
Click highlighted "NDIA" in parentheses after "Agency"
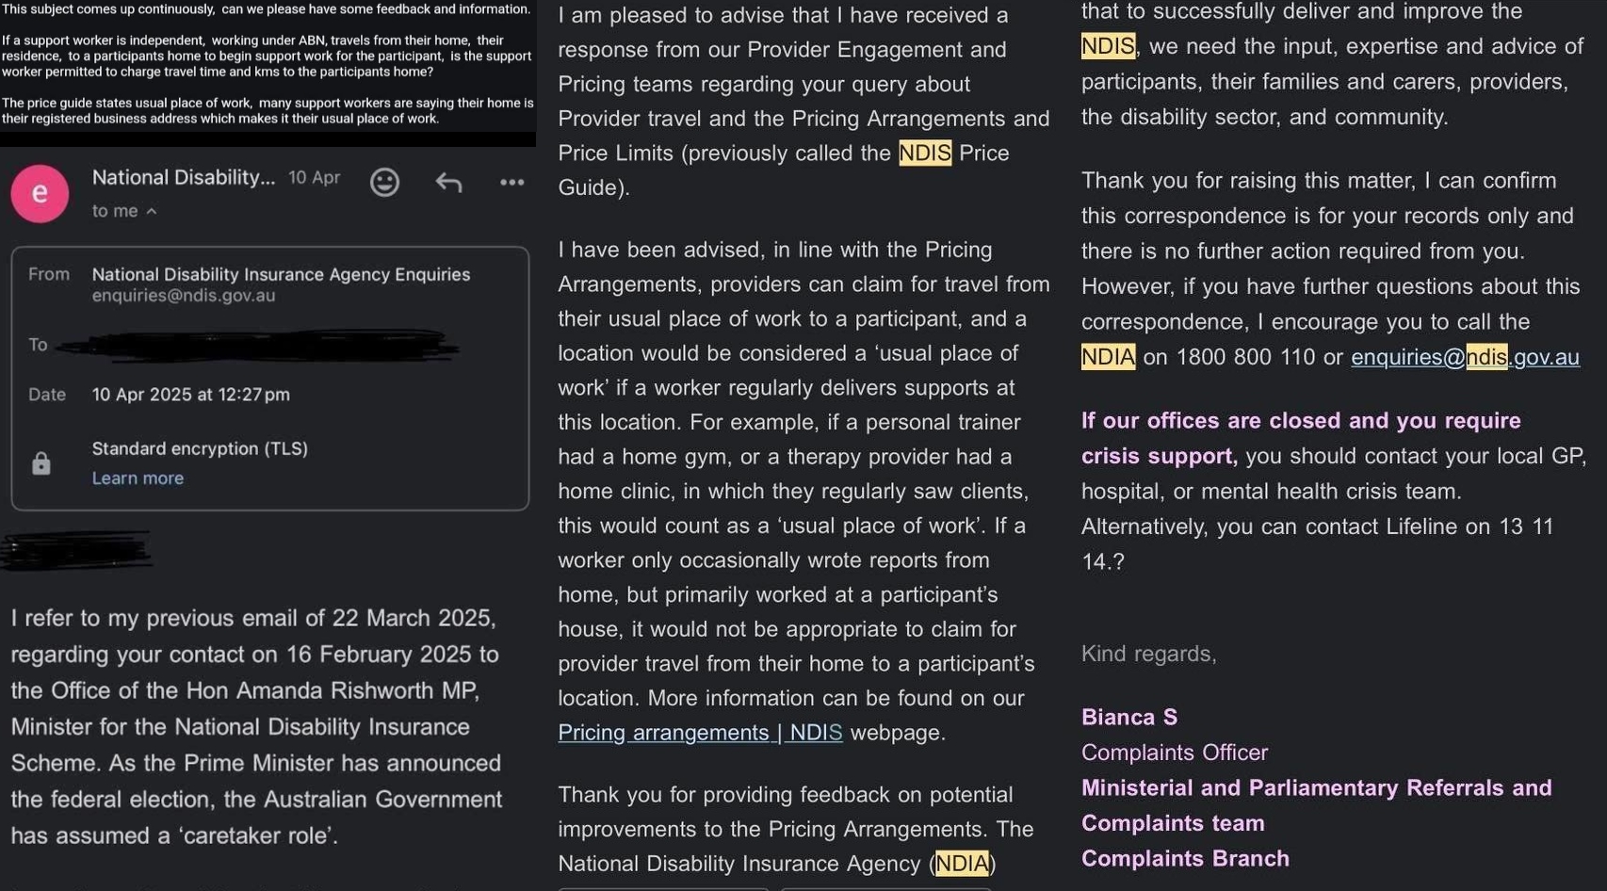962,864
